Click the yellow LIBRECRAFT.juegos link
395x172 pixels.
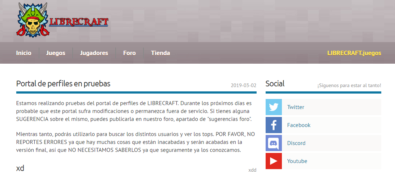pyautogui.click(x=354, y=53)
